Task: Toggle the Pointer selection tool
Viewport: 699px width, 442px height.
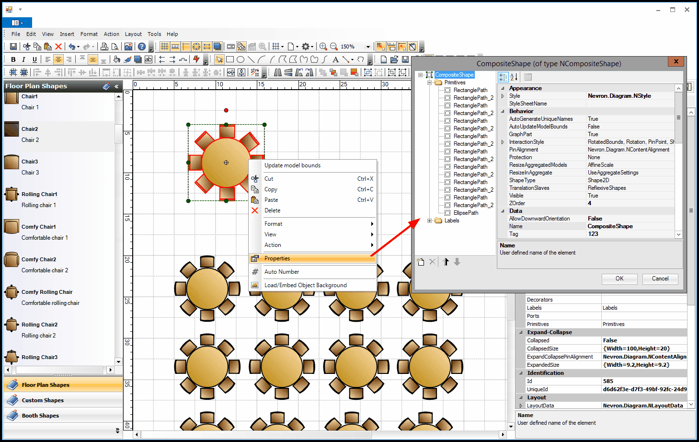Action: (219, 59)
